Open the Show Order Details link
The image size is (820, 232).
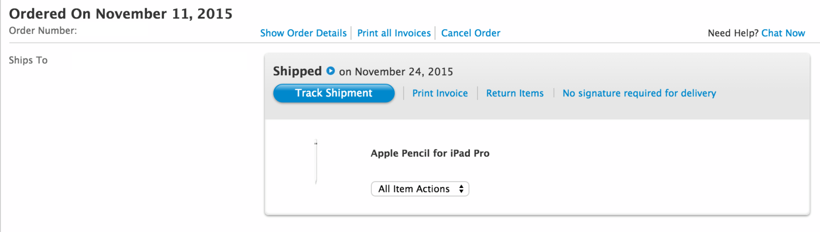coord(303,33)
